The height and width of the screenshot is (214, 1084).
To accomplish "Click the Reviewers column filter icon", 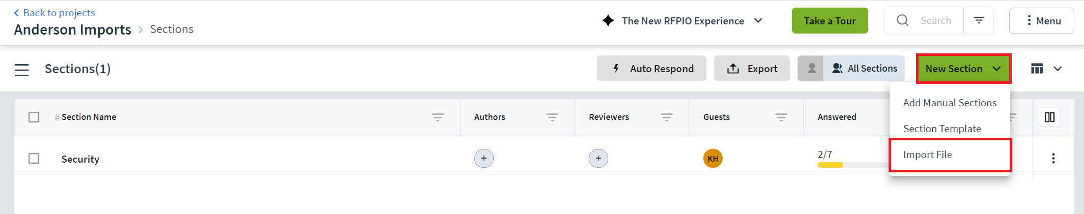I will [x=666, y=117].
